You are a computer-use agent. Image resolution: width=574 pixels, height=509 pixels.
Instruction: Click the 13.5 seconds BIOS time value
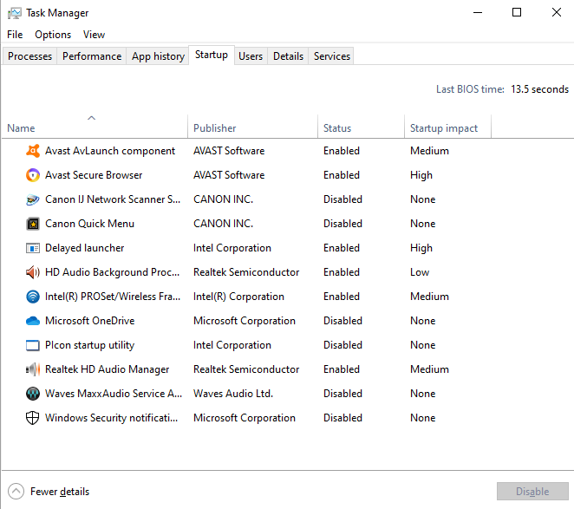pyautogui.click(x=539, y=89)
